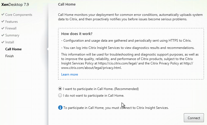Click the checkmark icon beside Install
Viewport: 207px width, 125px height.
[3, 42]
